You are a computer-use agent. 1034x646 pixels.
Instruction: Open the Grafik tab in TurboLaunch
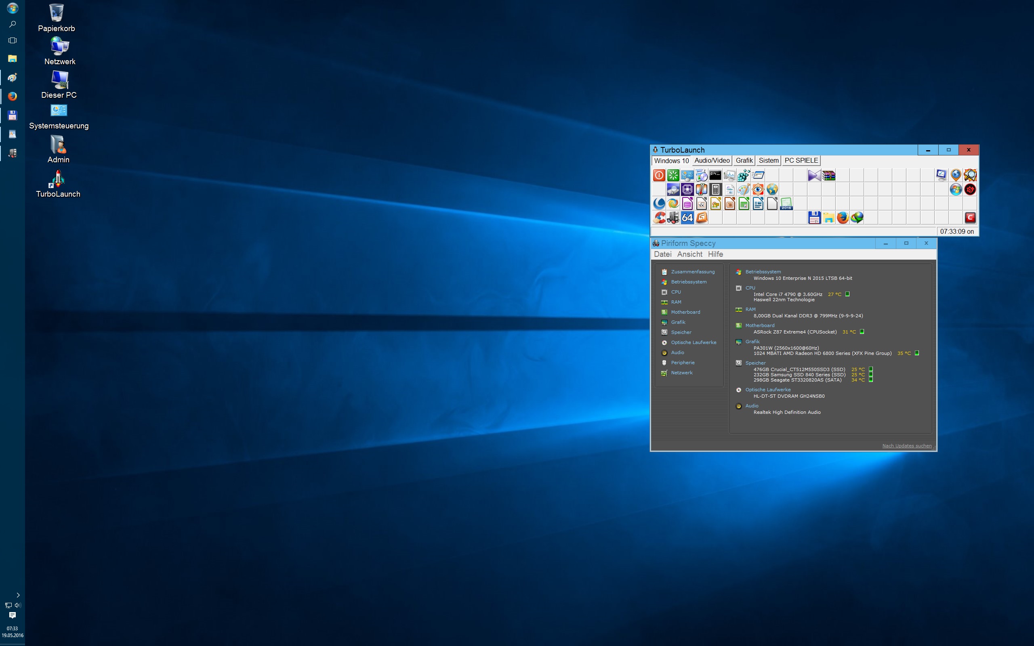[x=744, y=161]
